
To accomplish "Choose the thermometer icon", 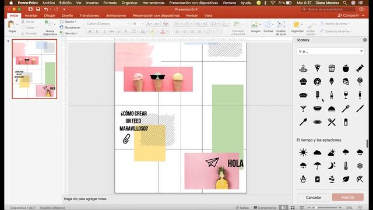I will [x=346, y=166].
